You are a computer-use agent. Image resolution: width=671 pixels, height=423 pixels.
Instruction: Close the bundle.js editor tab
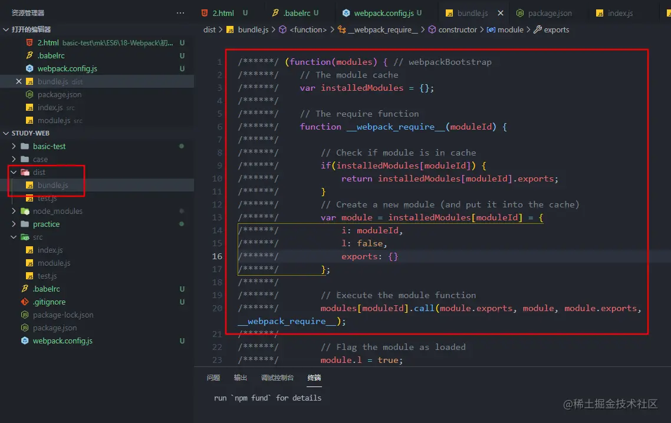coord(500,14)
